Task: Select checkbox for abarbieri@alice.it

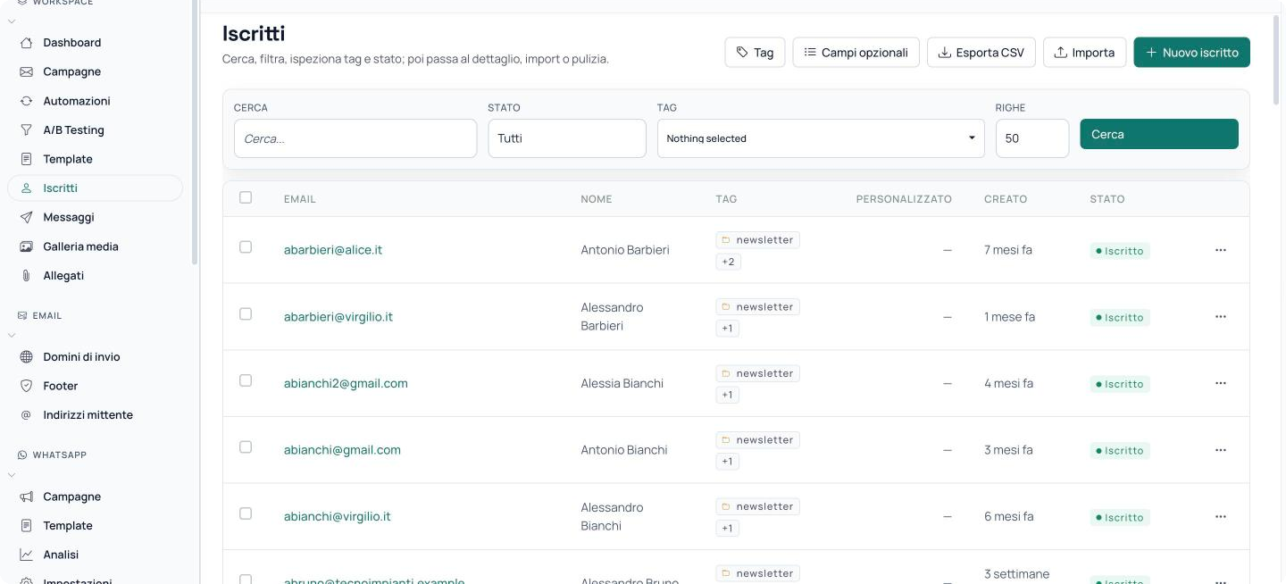Action: click(246, 247)
